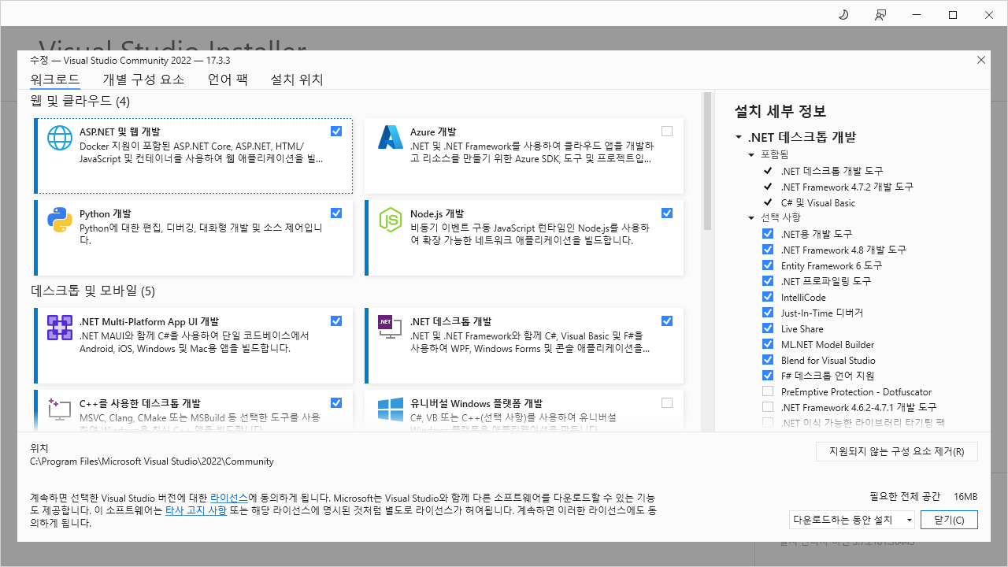
Task: Open the 다운로드하는 동안 설치 dropdown
Action: (852, 520)
